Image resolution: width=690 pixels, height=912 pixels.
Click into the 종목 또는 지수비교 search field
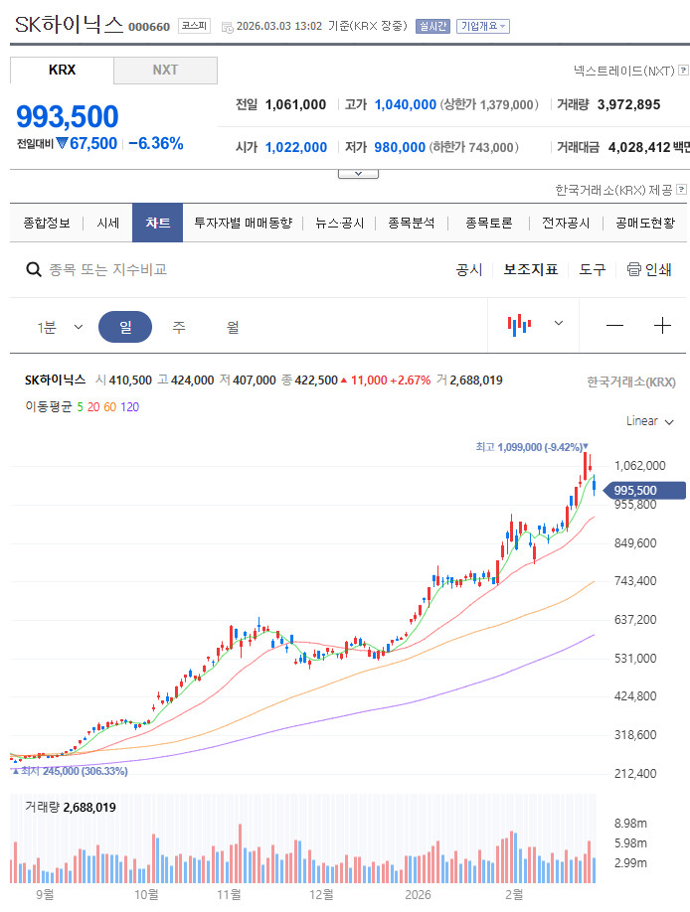click(x=107, y=269)
